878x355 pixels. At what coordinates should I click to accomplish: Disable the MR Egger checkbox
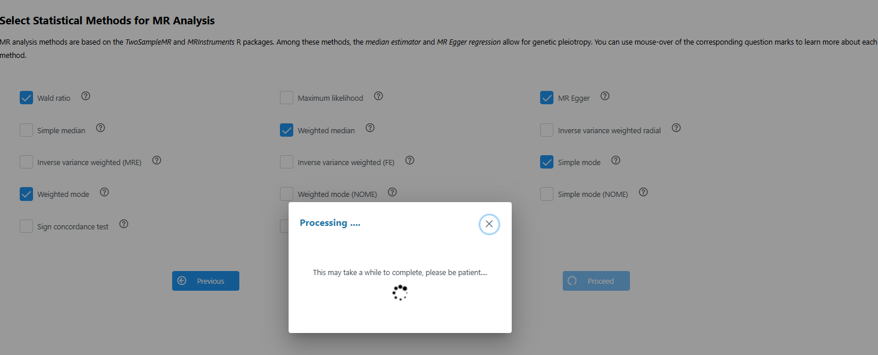[547, 98]
